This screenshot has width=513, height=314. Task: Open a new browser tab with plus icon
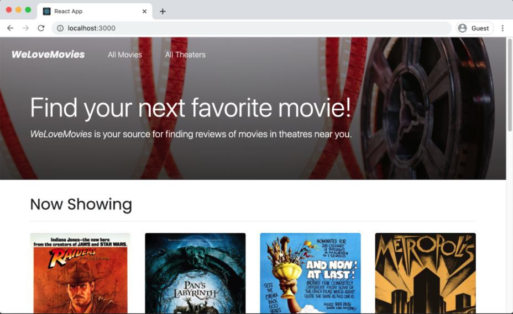click(163, 12)
